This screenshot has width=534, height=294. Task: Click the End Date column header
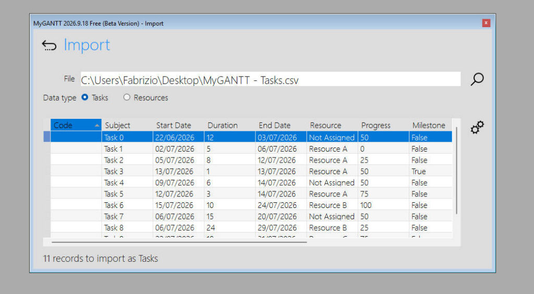coord(281,125)
